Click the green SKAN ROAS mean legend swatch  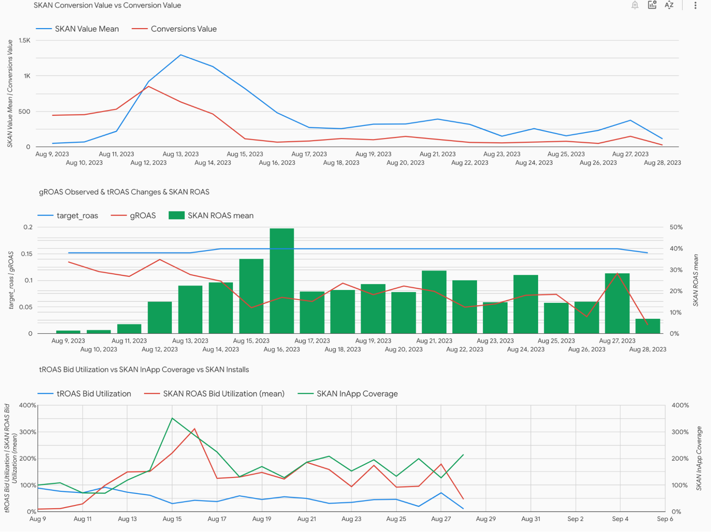[176, 215]
